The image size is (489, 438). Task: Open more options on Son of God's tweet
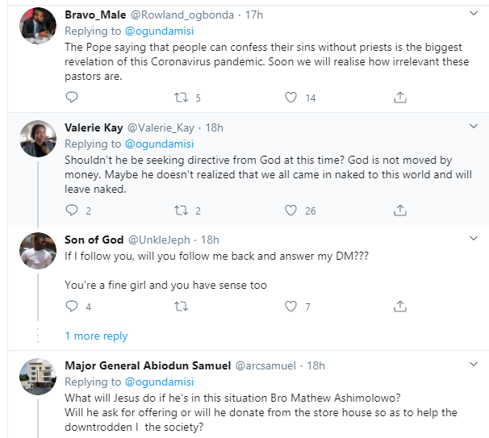coord(474,240)
